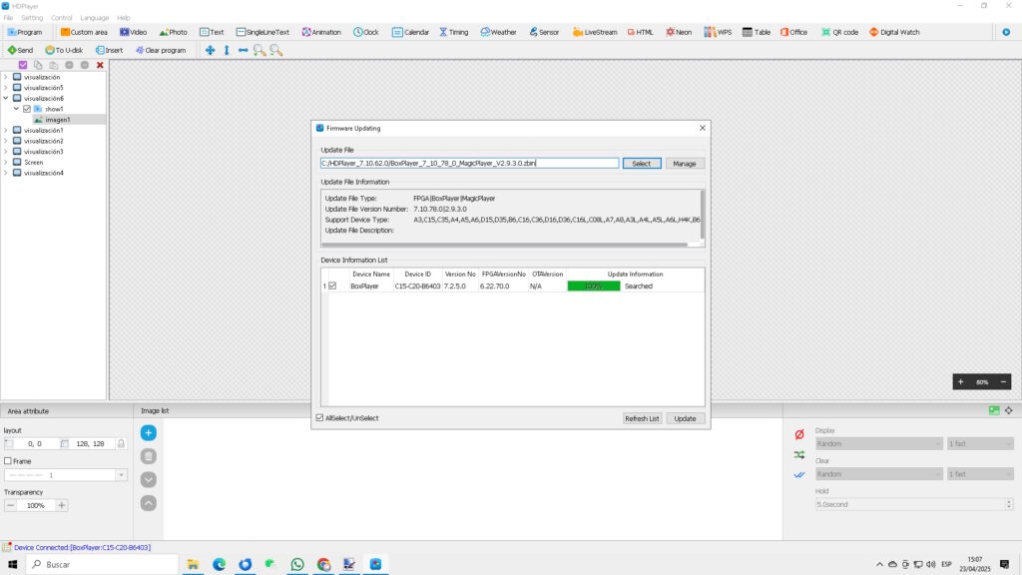Add a Digital Watch element
Image resolution: width=1022 pixels, height=575 pixels.
tap(894, 32)
